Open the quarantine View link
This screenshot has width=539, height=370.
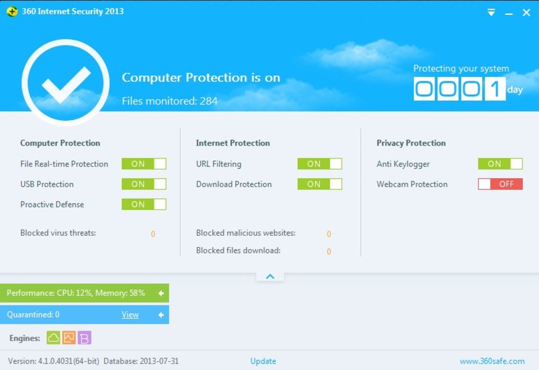pyautogui.click(x=130, y=314)
